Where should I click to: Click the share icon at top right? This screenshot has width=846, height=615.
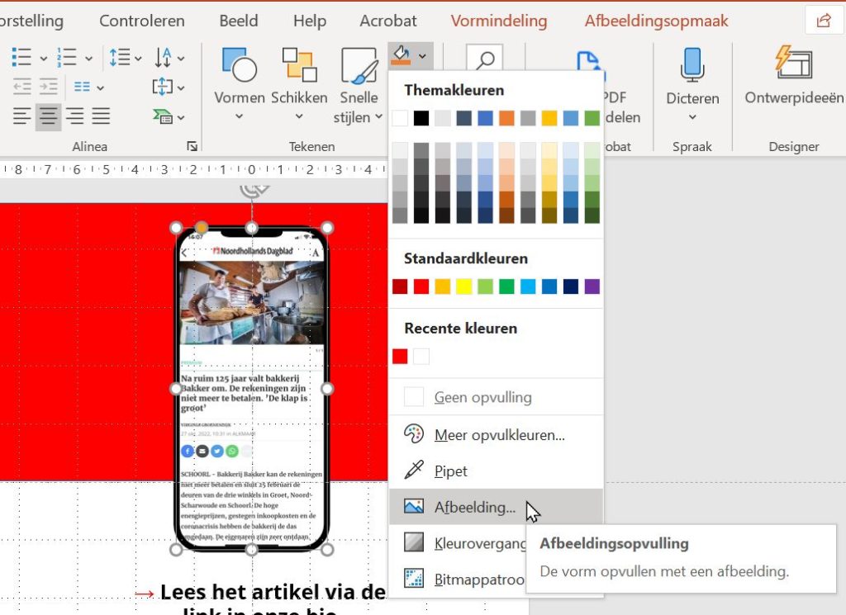823,21
